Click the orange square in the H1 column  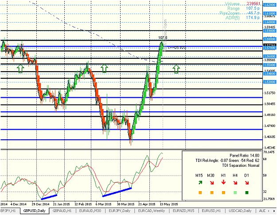click(223, 192)
